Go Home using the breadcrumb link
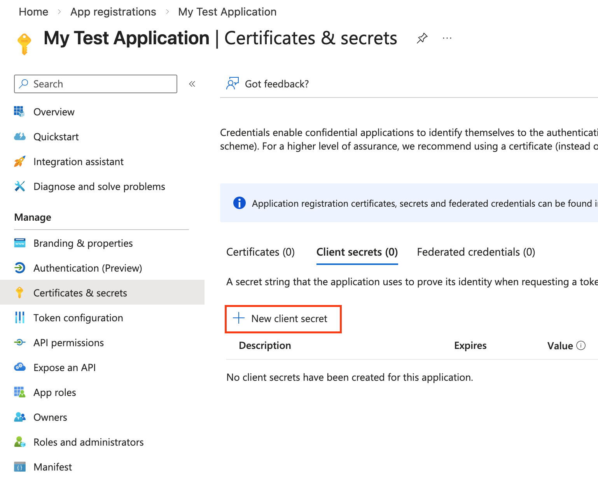The height and width of the screenshot is (488, 598). tap(33, 12)
